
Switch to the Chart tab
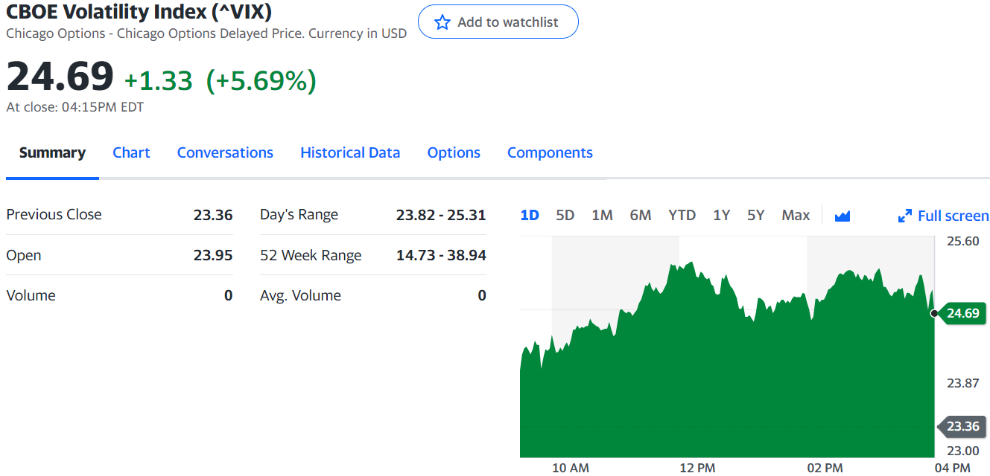point(131,152)
